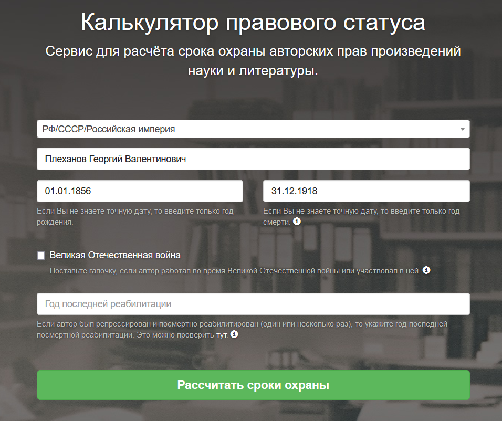502x421 pixels.
Task: Click the country dropdown arrow
Action: click(x=462, y=129)
